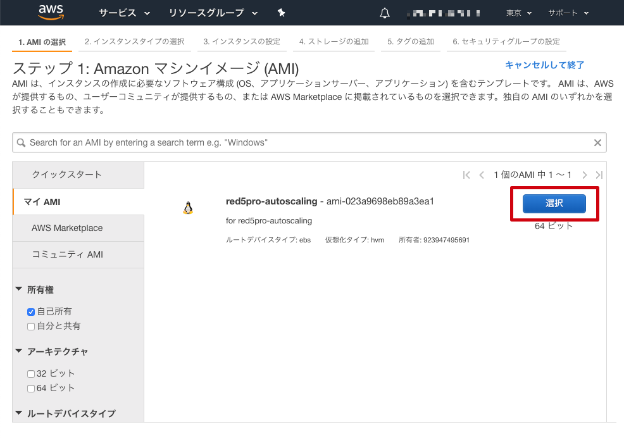Click the 'ルートデバイスタイプ: ebs' detail text
This screenshot has width=624, height=438.
[x=268, y=240]
